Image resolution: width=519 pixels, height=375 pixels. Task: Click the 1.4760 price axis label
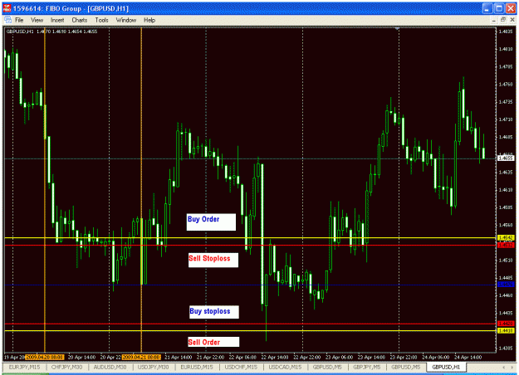pos(506,85)
